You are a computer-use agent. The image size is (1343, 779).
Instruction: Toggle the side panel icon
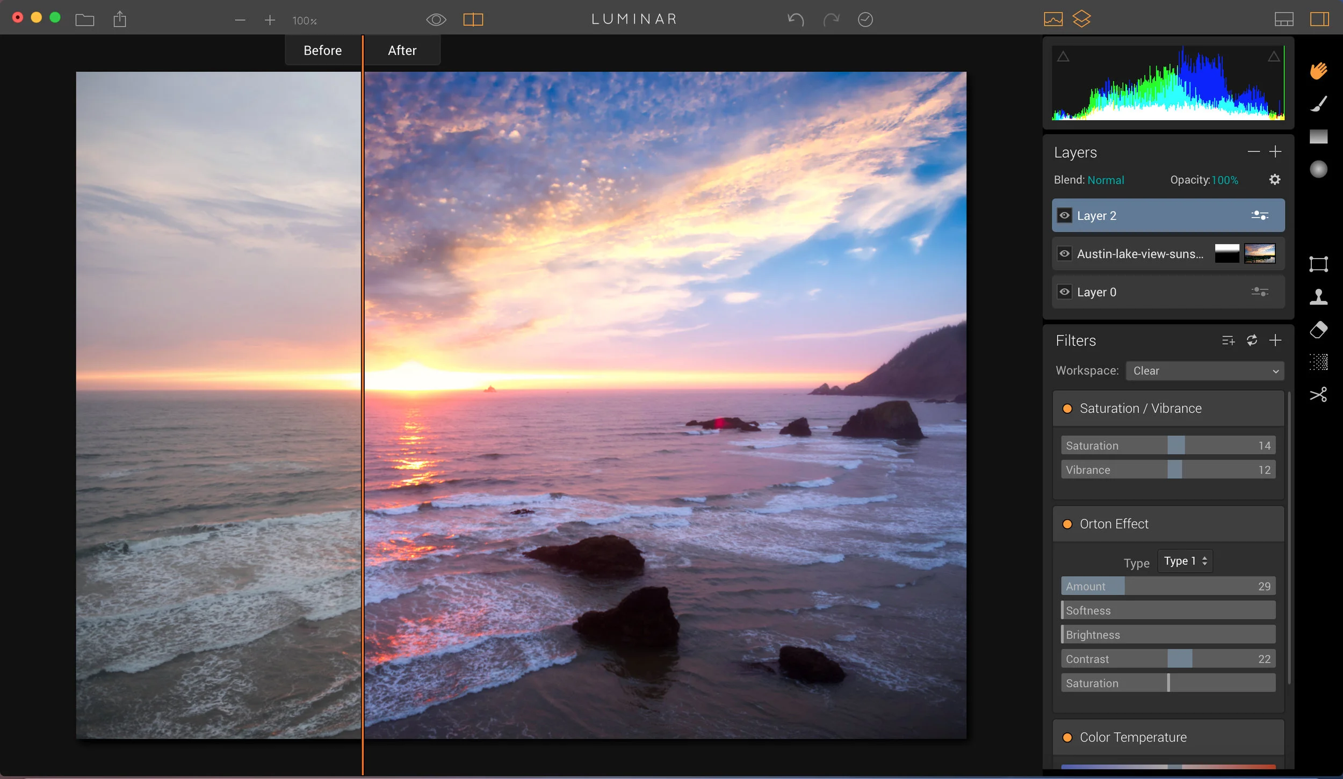click(1319, 19)
